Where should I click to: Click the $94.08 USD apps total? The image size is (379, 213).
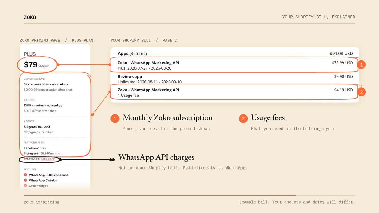(341, 54)
